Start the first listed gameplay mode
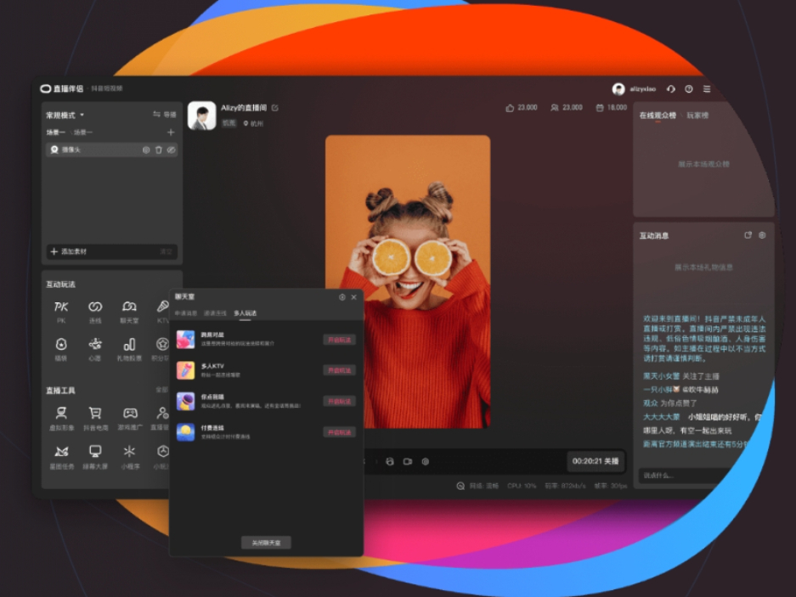Viewport: 796px width, 597px height. (340, 340)
